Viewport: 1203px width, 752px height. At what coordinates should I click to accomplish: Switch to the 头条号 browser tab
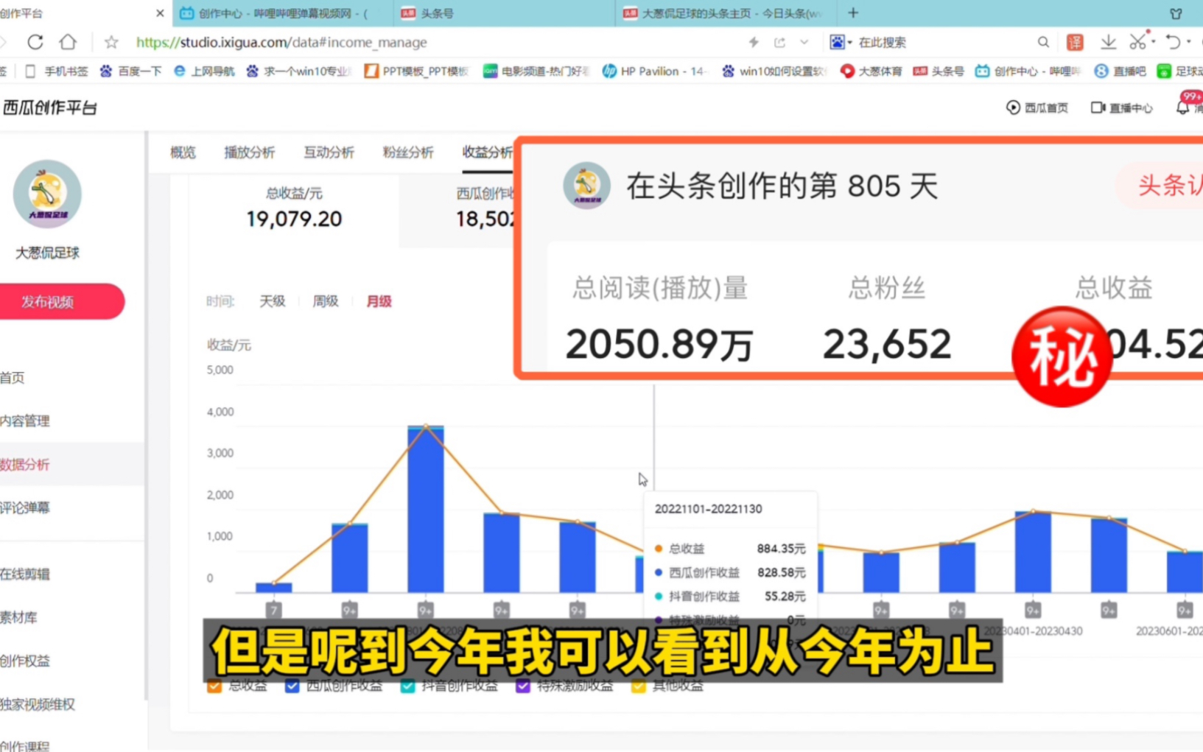pyautogui.click(x=505, y=13)
